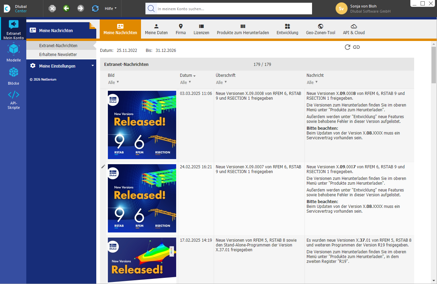Click the date 24.02.2025 16:21
Screen dimensions: 437x284
[196, 167]
